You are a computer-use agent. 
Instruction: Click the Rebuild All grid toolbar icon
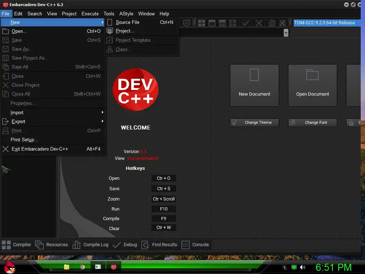(x=232, y=23)
